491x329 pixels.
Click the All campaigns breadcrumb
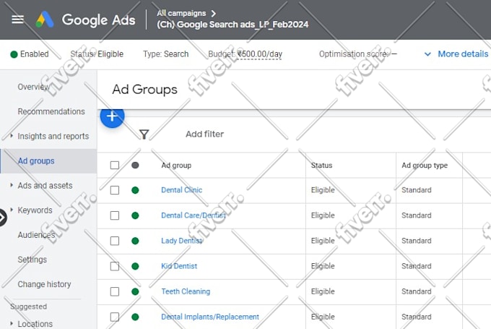pyautogui.click(x=181, y=13)
